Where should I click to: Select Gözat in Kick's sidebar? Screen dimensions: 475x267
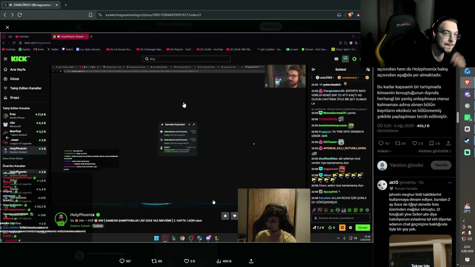[x=14, y=79]
